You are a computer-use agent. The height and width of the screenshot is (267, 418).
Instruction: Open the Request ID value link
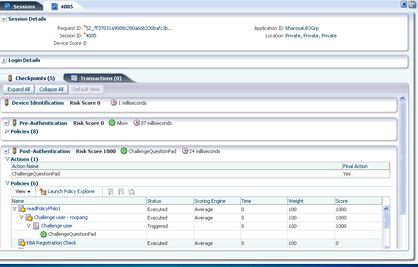point(129,28)
